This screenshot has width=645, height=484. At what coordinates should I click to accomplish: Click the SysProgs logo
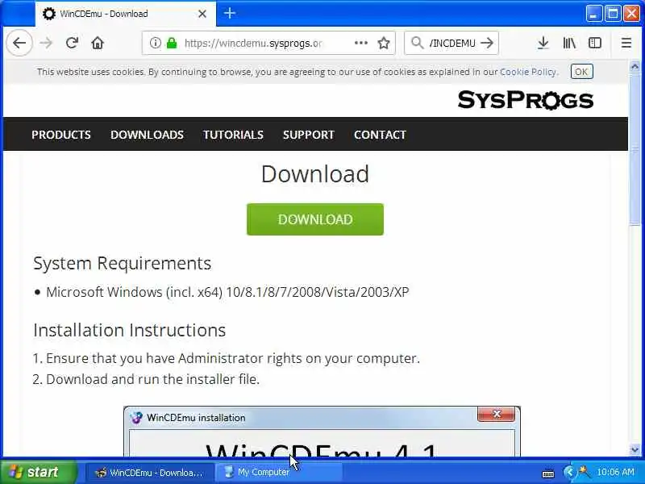(x=526, y=100)
